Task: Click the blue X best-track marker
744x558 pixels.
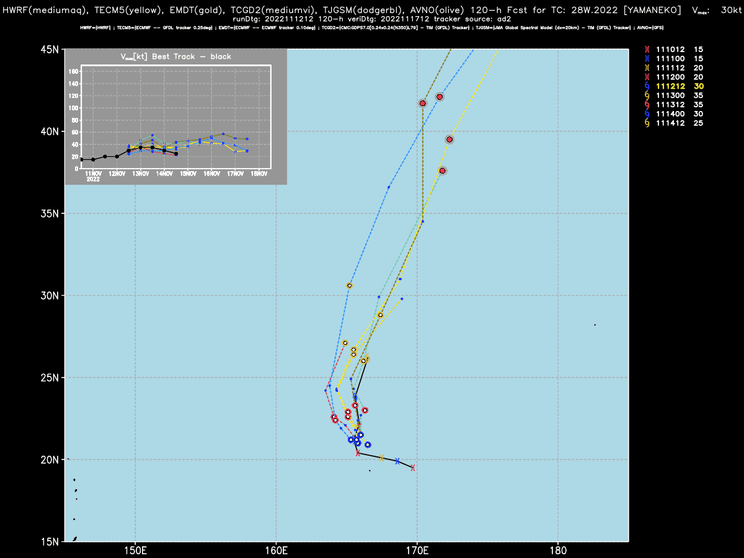Action: click(x=397, y=461)
